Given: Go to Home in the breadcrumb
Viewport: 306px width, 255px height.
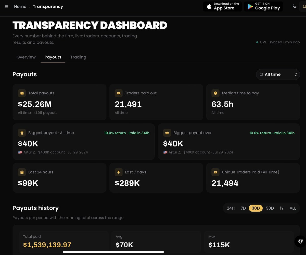Looking at the screenshot, I should [x=20, y=7].
